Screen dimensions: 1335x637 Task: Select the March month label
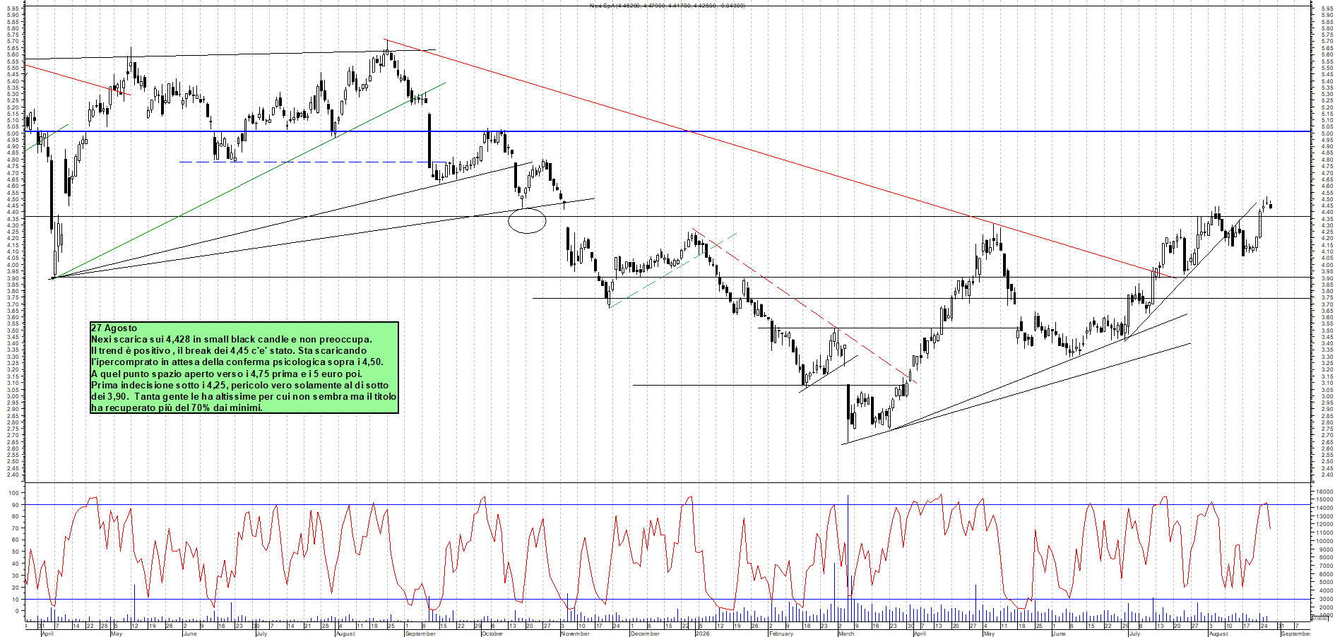click(846, 633)
